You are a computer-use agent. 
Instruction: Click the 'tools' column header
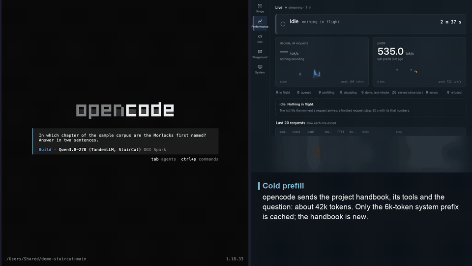365,132
